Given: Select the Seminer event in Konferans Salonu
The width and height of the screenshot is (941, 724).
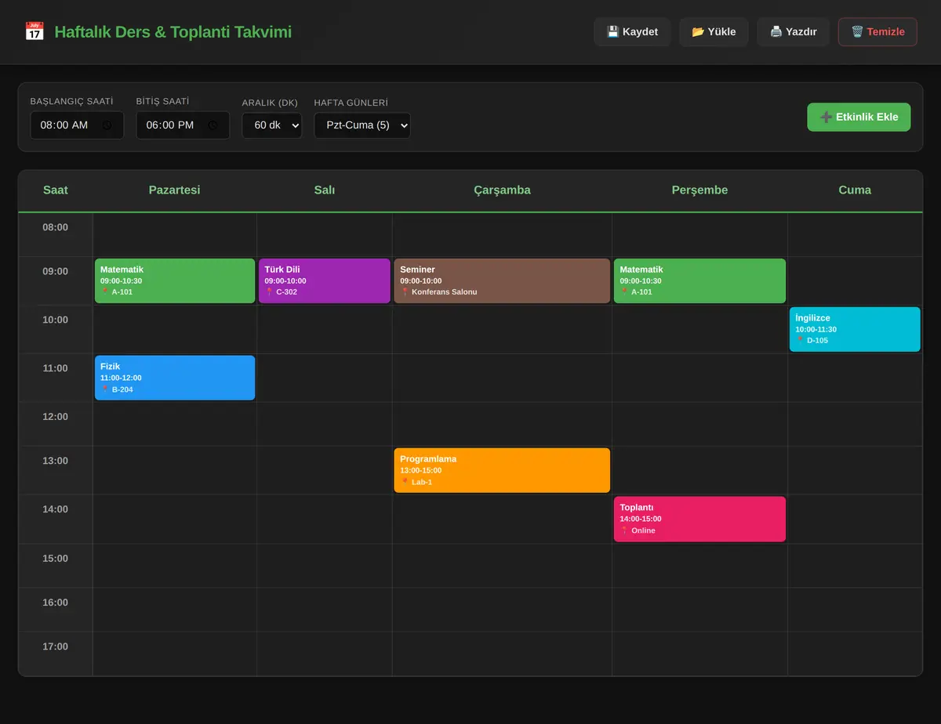Looking at the screenshot, I should pos(502,281).
